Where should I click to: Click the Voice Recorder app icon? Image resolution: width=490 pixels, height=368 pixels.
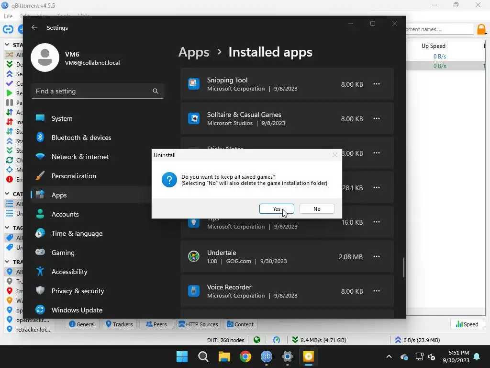coord(194,291)
